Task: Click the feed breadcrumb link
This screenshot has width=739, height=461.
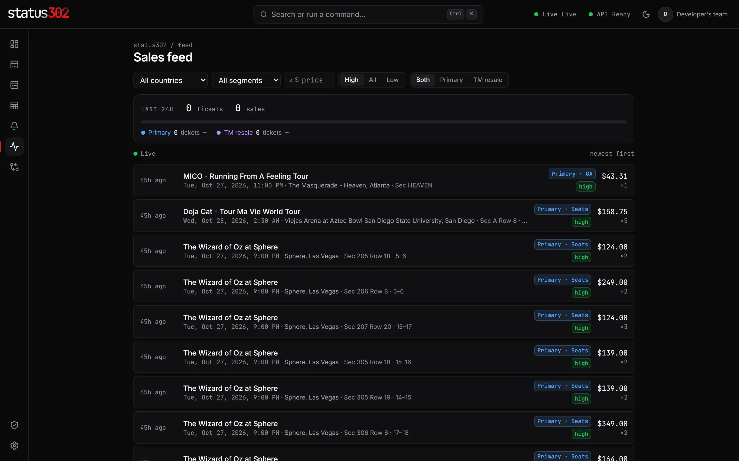Action: pos(185,45)
